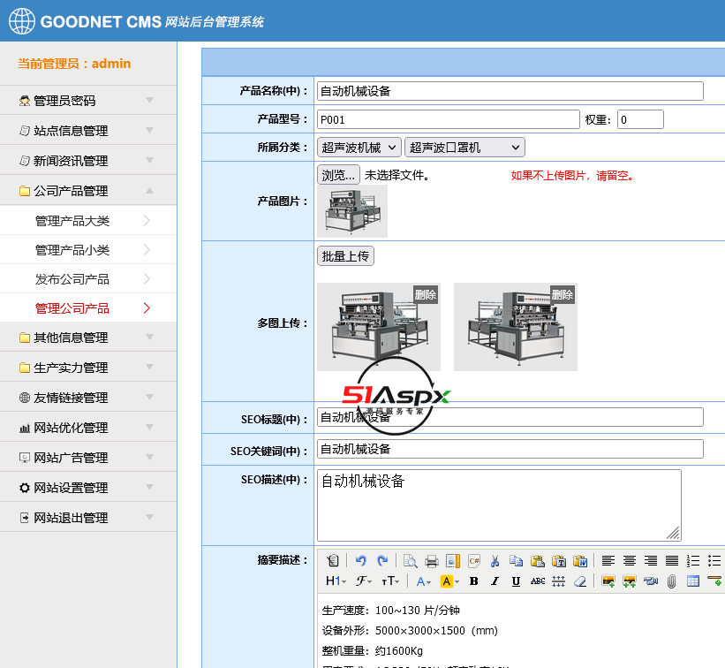This screenshot has height=668, width=725.
Task: Set line height in editor
Action: [559, 581]
